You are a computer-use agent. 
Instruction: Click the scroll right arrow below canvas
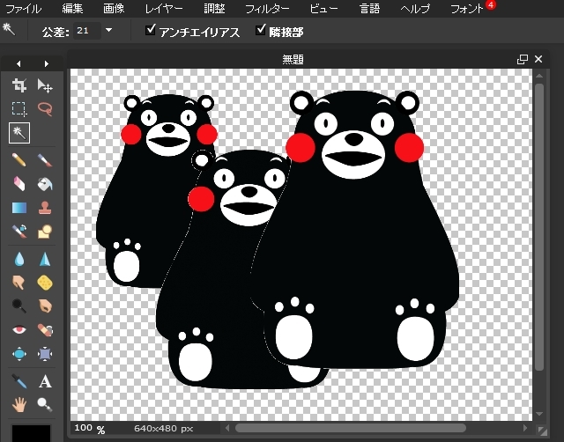point(525,428)
